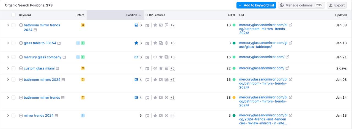This screenshot has height=129, width=352.
Task: Click SERP view icon for 'mercury glass company'
Action: coord(64,57)
